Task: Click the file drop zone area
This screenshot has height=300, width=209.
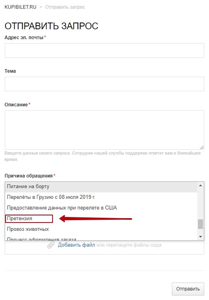Action: pos(104,247)
